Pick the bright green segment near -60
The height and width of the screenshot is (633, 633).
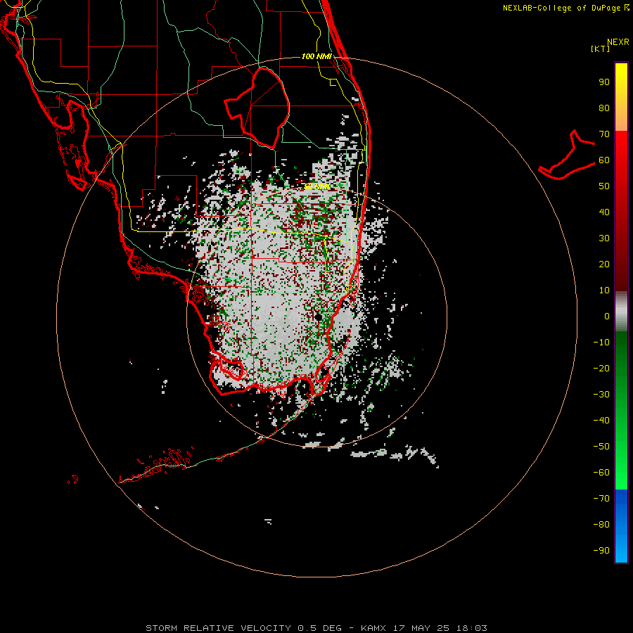point(621,476)
